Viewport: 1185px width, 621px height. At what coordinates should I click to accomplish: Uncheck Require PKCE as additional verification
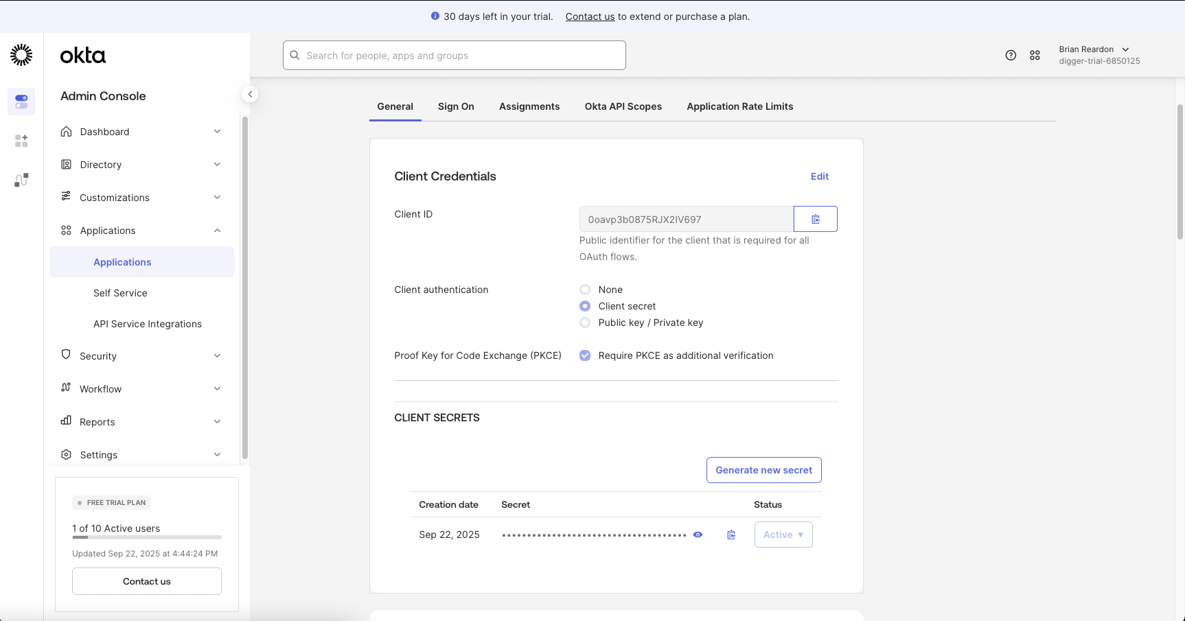[x=585, y=355]
